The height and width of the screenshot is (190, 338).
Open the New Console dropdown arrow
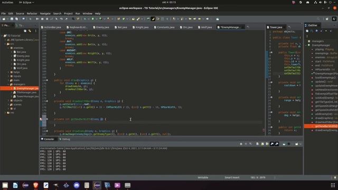pos(301,144)
